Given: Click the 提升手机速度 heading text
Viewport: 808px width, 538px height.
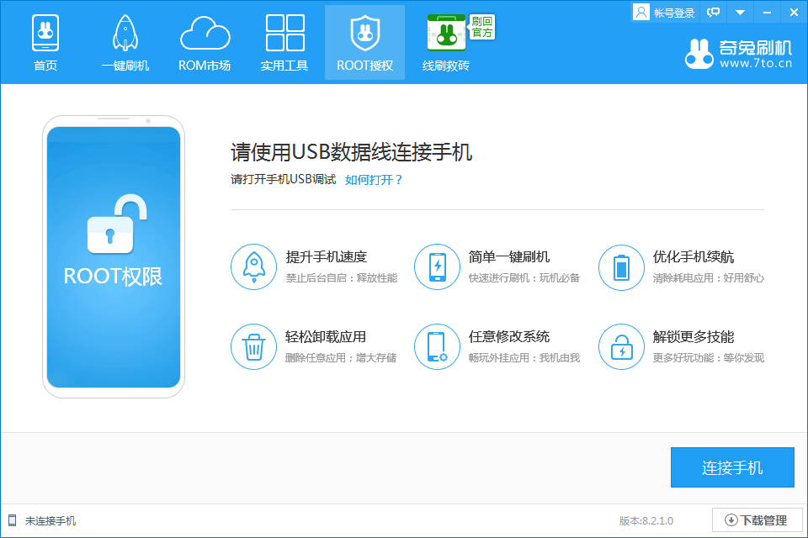Looking at the screenshot, I should (327, 257).
